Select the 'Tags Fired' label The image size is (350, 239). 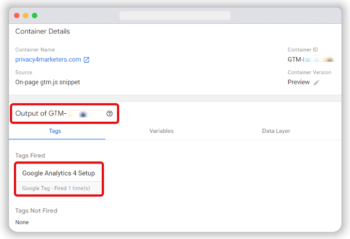coord(30,155)
